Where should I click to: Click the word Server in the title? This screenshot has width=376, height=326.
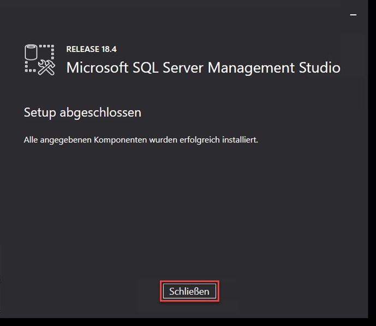tap(183, 68)
